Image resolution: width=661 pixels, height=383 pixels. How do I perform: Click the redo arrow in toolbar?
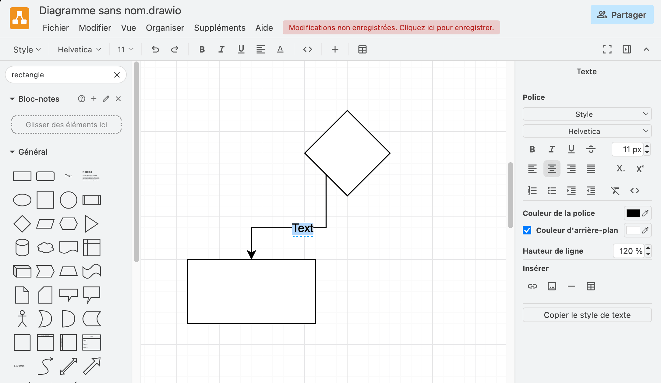point(175,49)
